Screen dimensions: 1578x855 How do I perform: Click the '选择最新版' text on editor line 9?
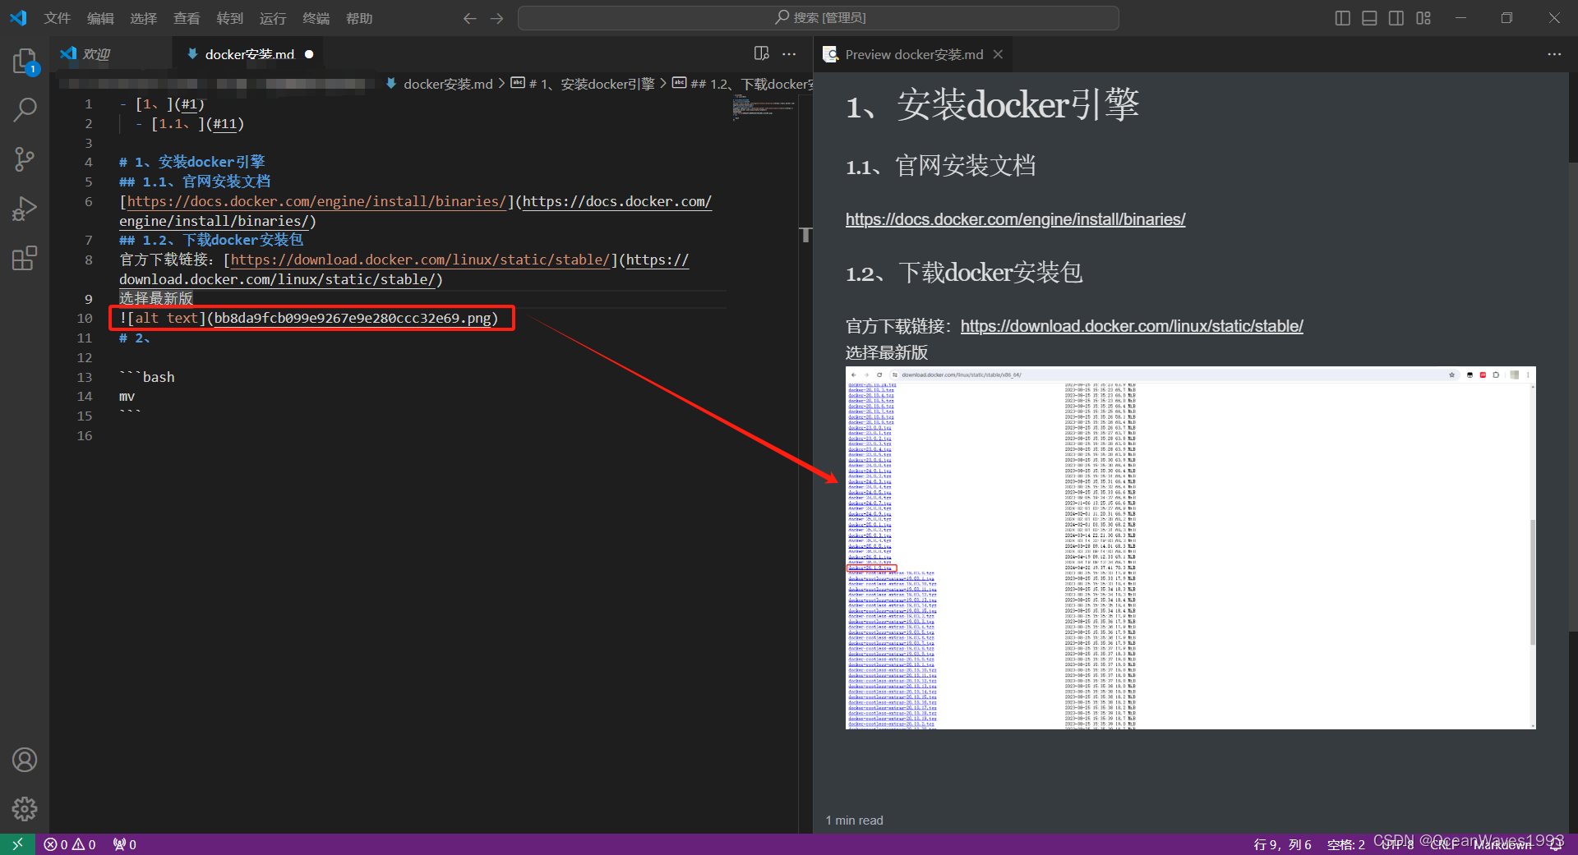(x=156, y=298)
